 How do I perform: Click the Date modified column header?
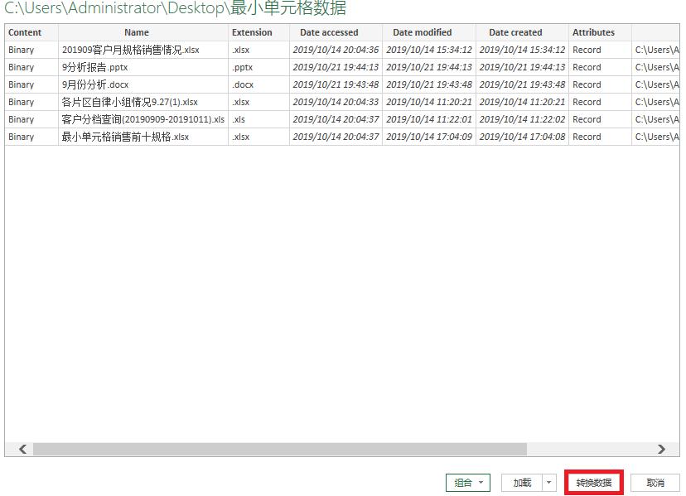point(424,32)
